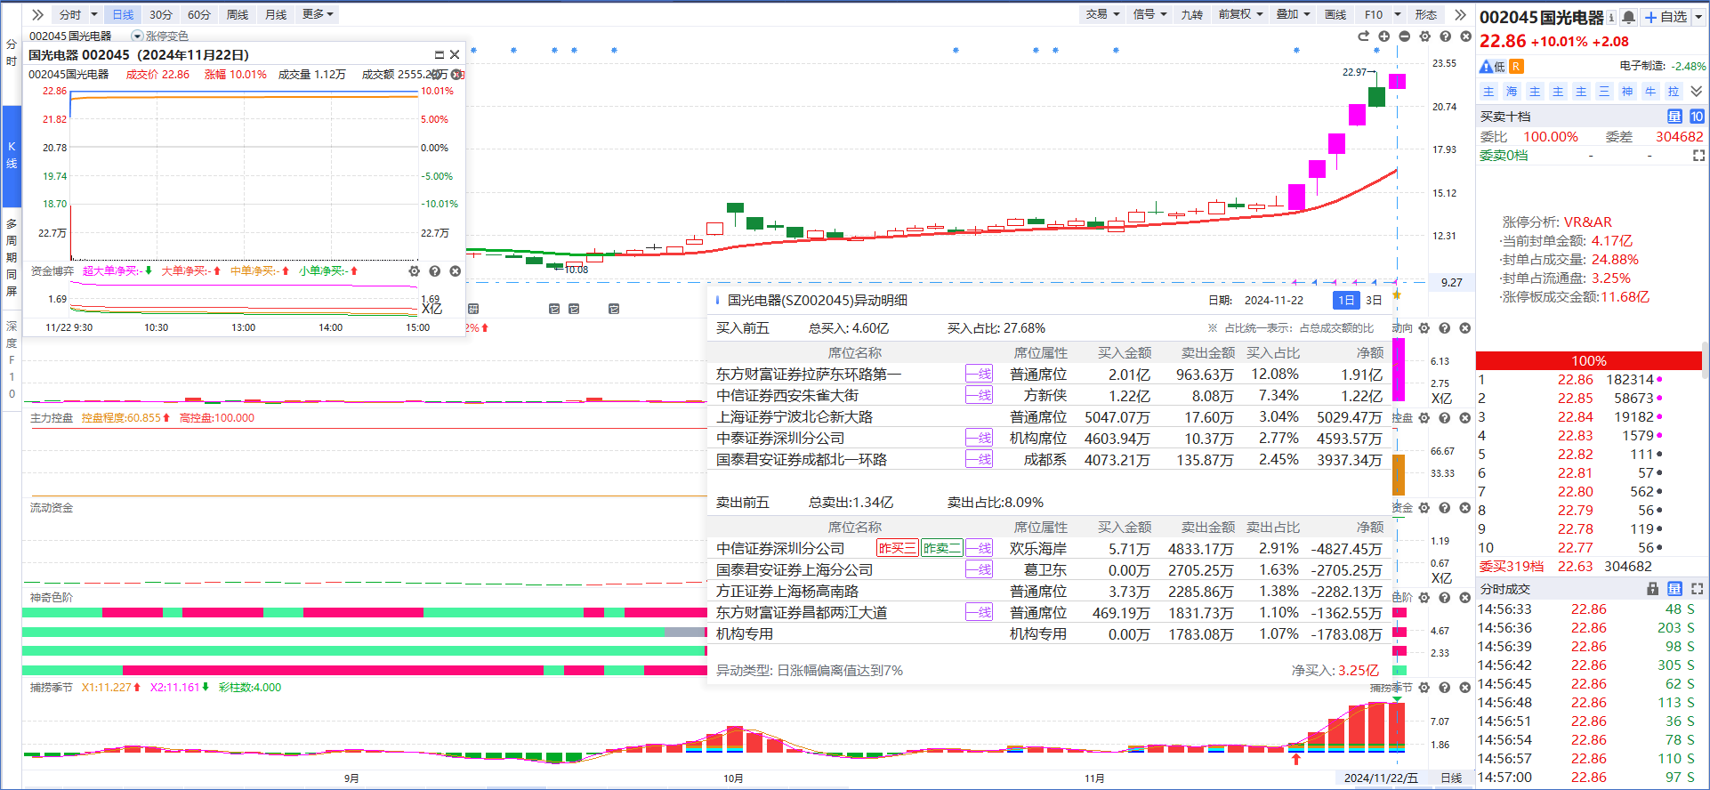1710x790 pixels.
Task: Open the 前复权 adjustment dropdown
Action: [1240, 14]
